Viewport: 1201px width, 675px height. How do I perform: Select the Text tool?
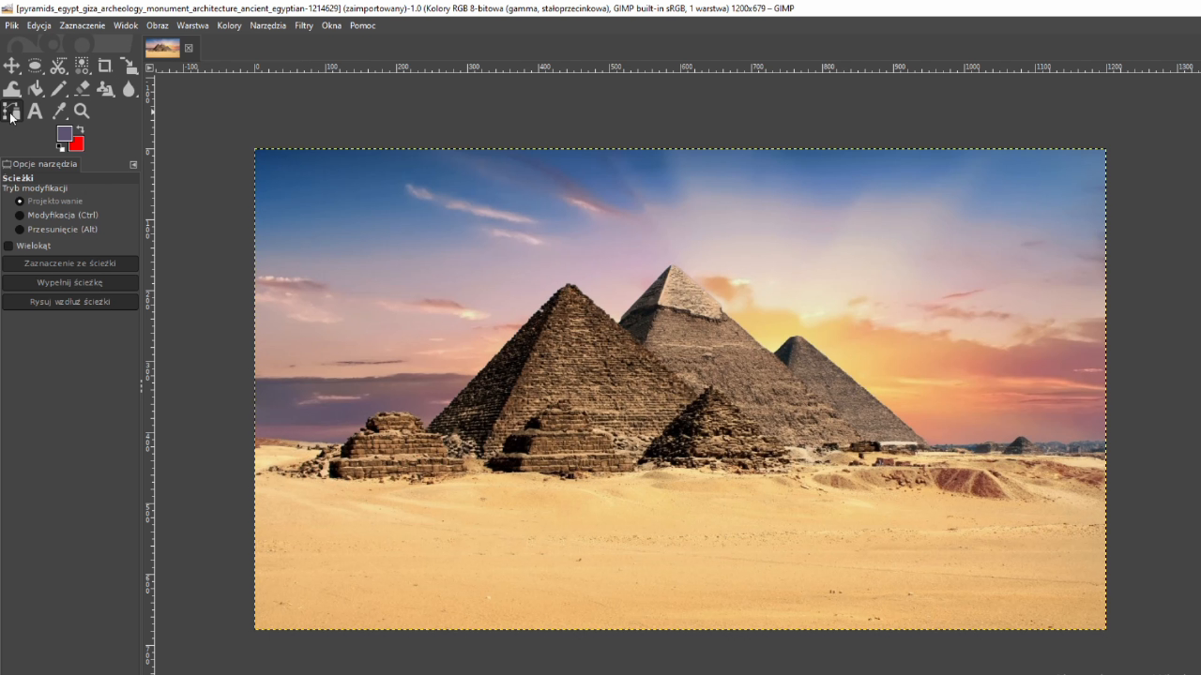35,112
